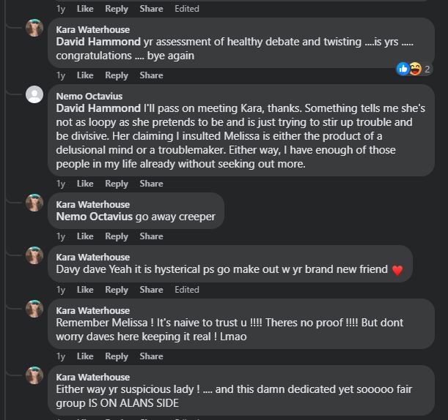Open Kara Waterhouse avatar beside 'go away creeper'
The image size is (448, 420).
(34, 203)
